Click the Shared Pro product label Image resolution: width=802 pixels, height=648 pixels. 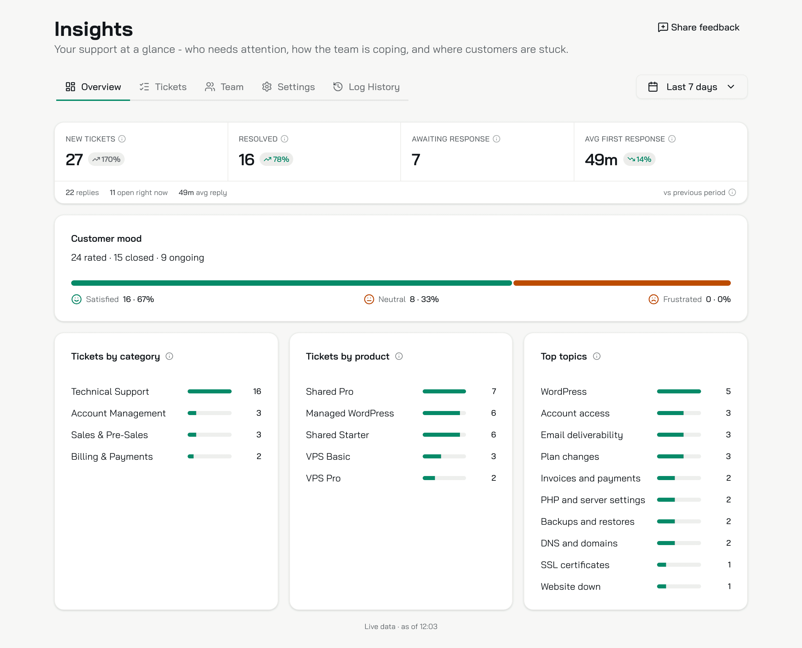click(x=330, y=392)
